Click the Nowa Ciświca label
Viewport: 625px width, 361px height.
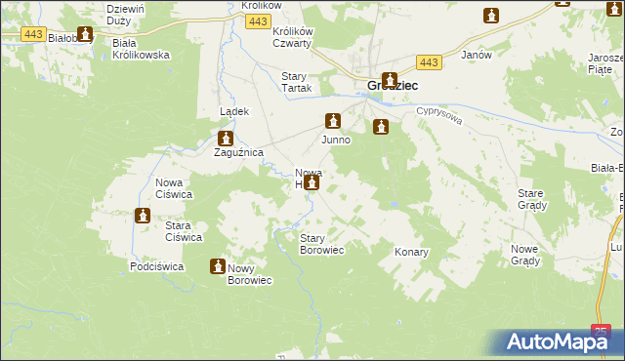tap(174, 188)
